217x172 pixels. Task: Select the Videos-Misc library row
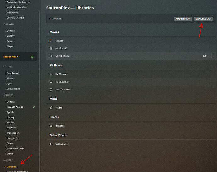tap(131, 144)
